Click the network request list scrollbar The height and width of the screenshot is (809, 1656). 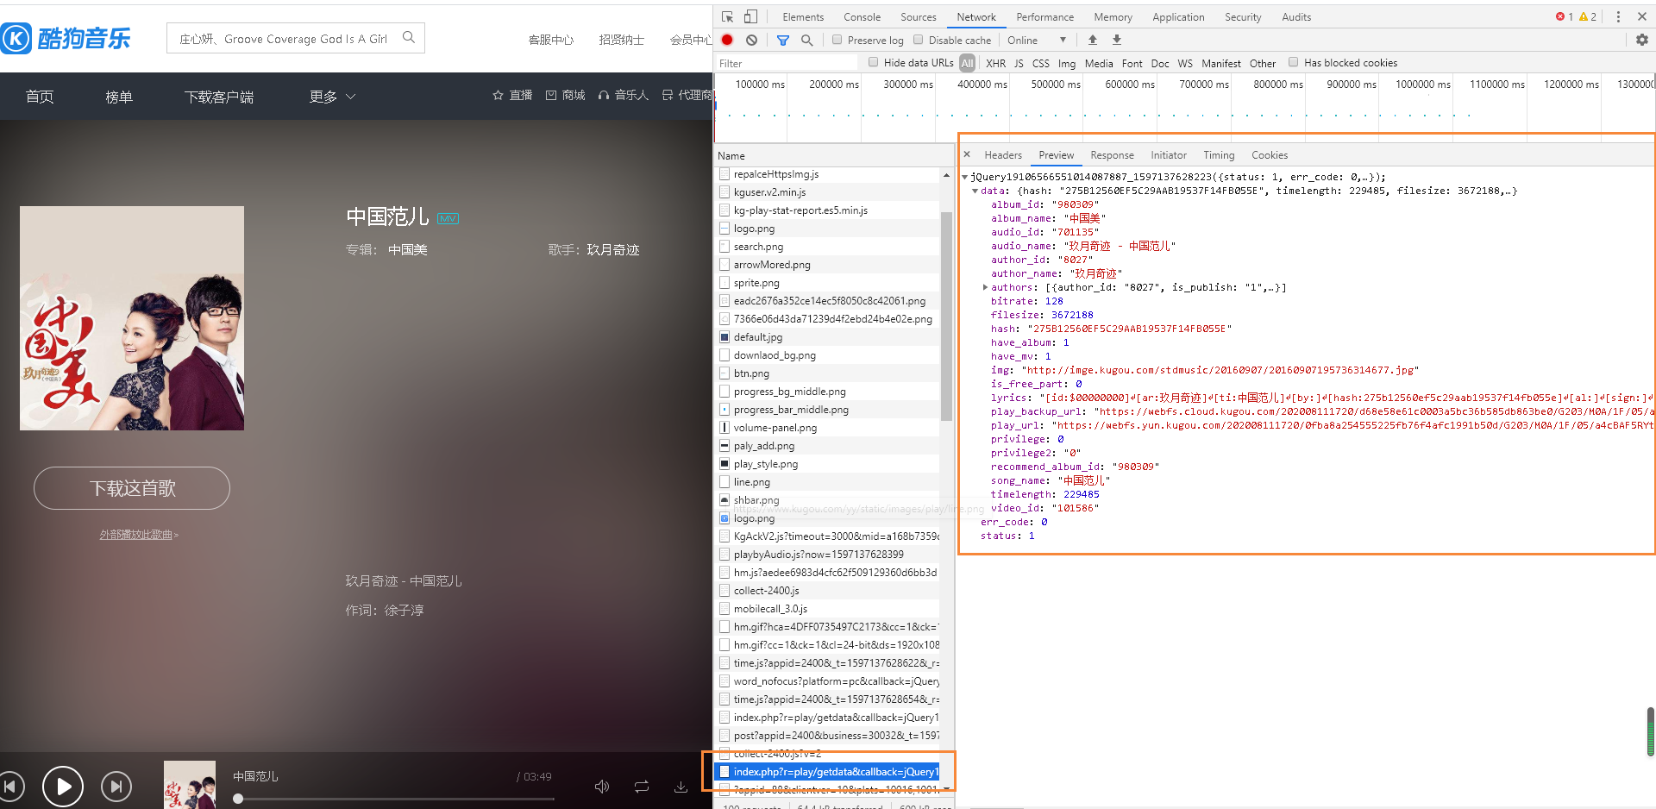point(946,316)
